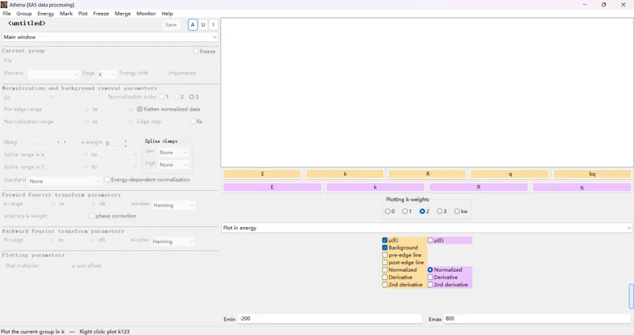The height and width of the screenshot is (335, 634).
Task: Click the I invert-marks button
Action: pyautogui.click(x=213, y=25)
